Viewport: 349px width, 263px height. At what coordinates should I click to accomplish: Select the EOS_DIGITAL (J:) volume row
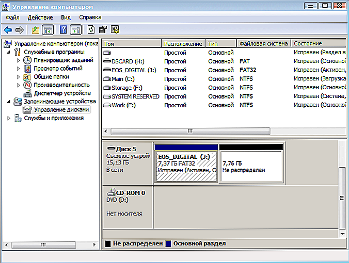click(x=224, y=70)
